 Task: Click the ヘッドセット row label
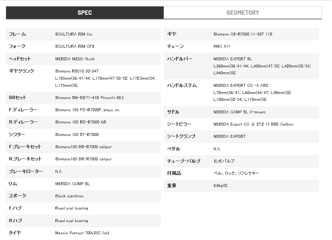(x=20, y=59)
